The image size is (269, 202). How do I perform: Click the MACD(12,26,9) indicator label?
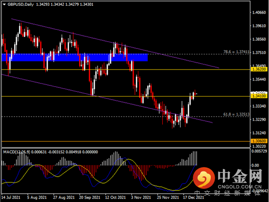pyautogui.click(x=17, y=152)
